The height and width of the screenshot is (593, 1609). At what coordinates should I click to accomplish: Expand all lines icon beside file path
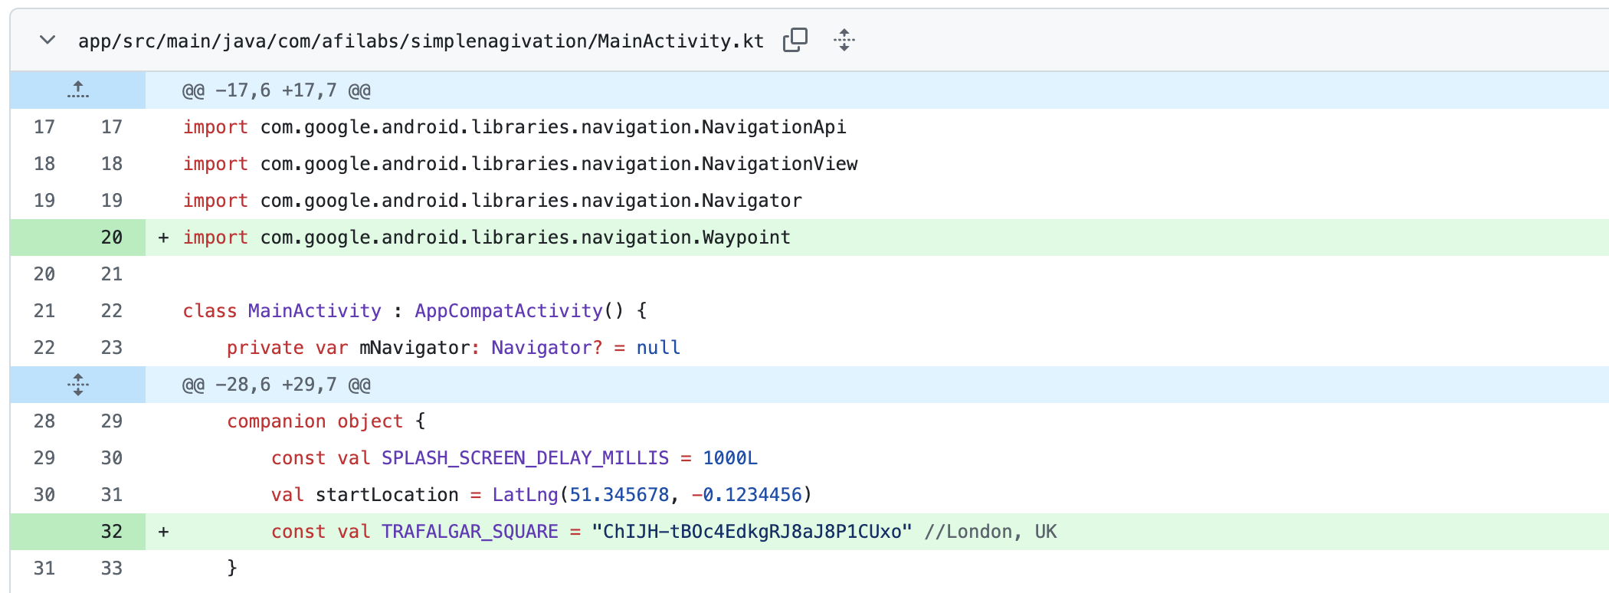click(x=844, y=40)
